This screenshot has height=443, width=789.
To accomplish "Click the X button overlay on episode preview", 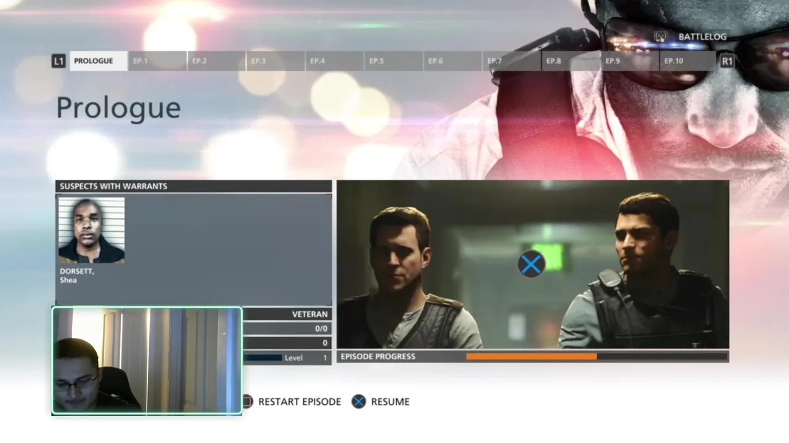I will (x=531, y=265).
